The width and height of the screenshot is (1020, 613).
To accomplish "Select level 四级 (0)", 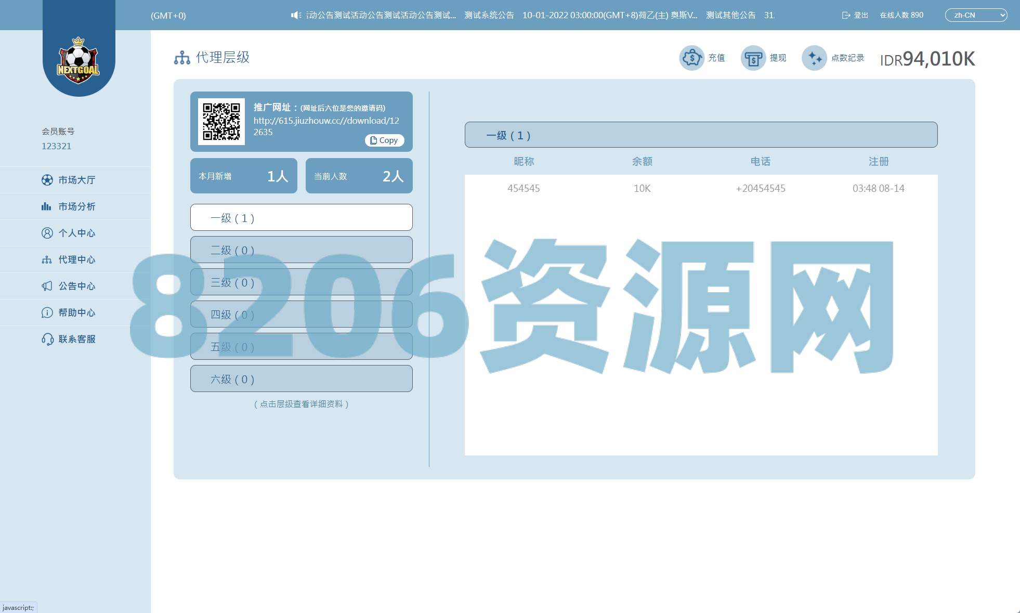I will pyautogui.click(x=302, y=314).
